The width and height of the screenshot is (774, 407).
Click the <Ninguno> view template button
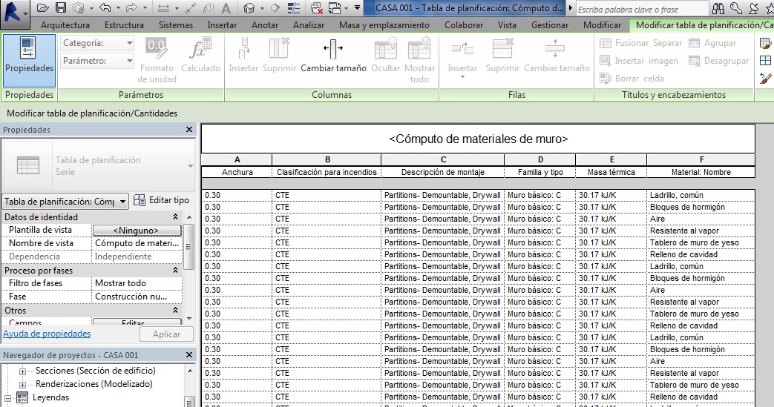click(x=136, y=231)
